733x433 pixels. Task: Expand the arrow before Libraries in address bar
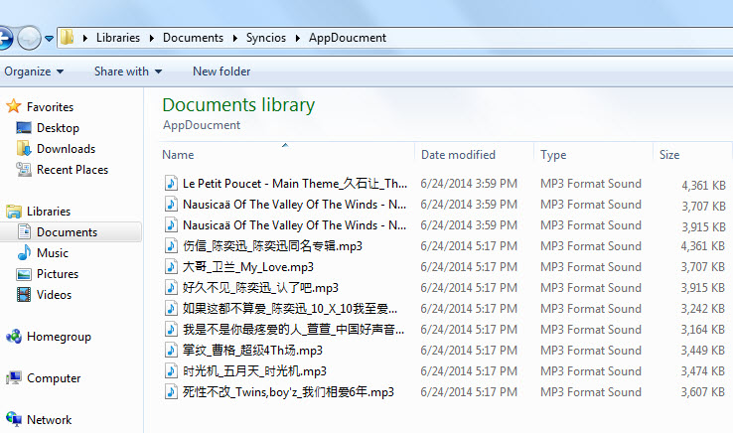point(85,38)
